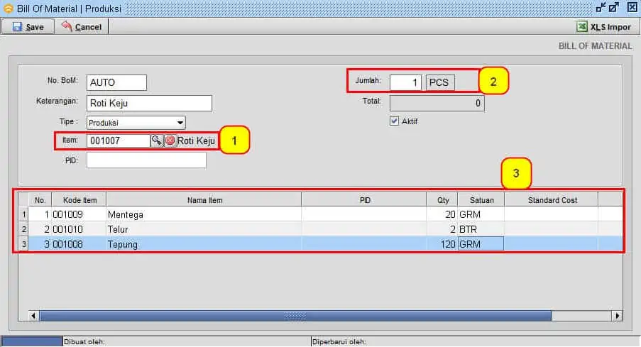Image resolution: width=641 pixels, height=347 pixels.
Task: Click the Save button
Action: [28, 27]
